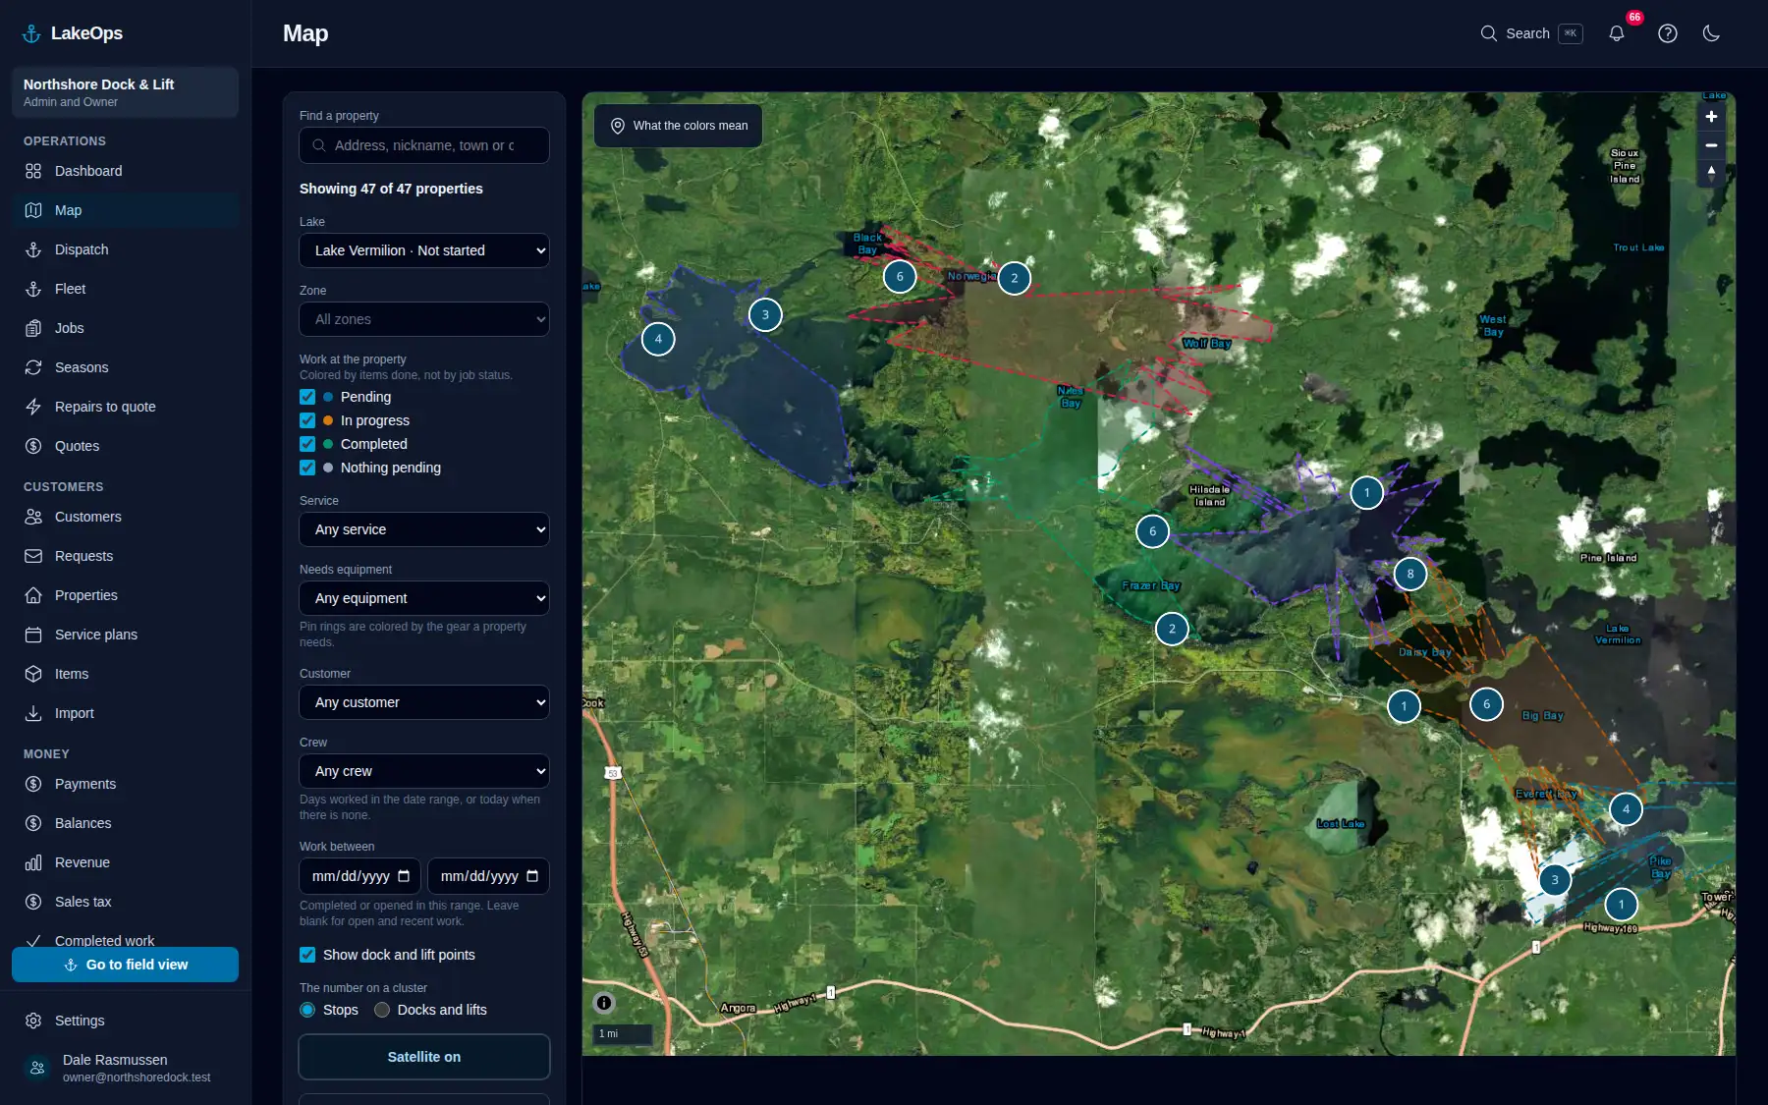Click the Find a property search field
1768x1105 pixels.
point(424,145)
